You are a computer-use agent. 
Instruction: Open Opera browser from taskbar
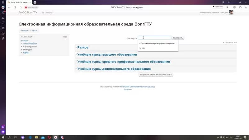[49, 138]
